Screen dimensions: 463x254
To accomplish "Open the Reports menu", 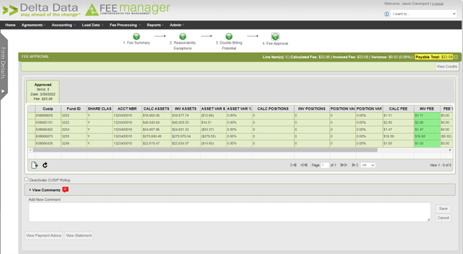I will 155,25.
